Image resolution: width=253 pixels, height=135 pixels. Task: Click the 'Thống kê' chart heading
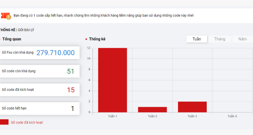pos(97,39)
